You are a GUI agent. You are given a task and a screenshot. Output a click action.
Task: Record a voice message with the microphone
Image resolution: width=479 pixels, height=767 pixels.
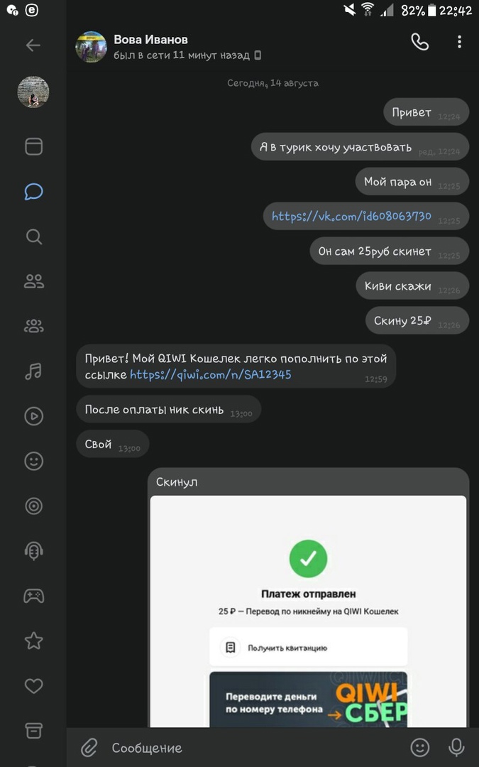pyautogui.click(x=456, y=747)
